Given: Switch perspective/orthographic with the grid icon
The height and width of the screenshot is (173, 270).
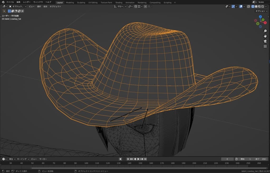Looking at the screenshot, I should pyautogui.click(x=265, y=46).
